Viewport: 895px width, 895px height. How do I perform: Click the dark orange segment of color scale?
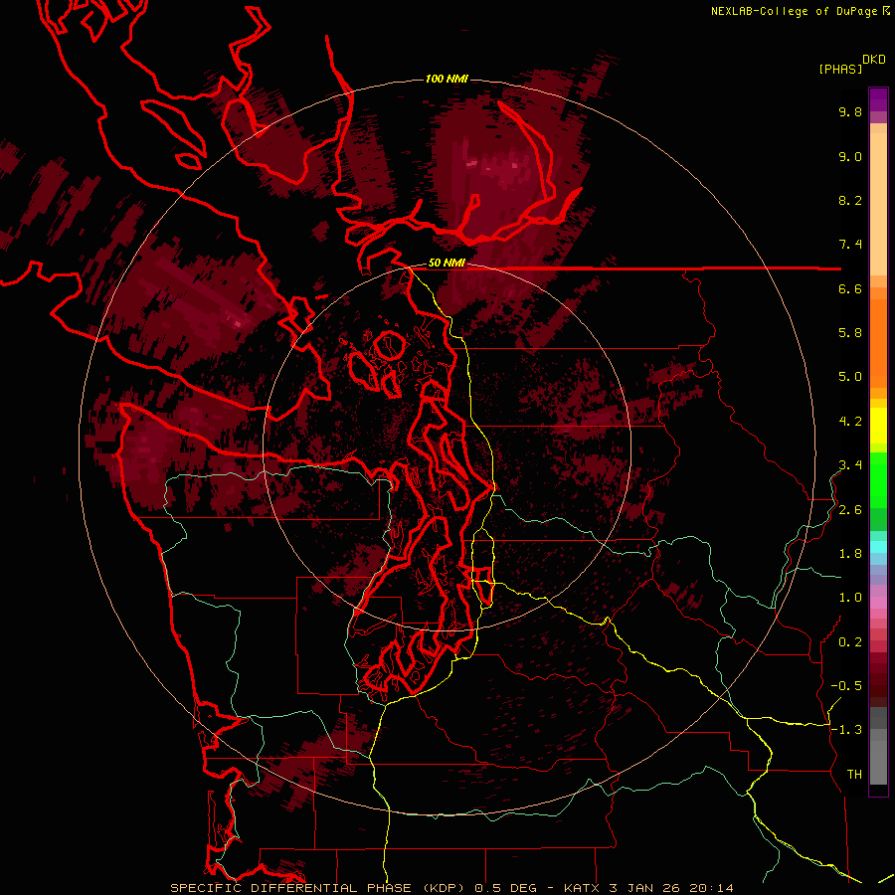878,343
